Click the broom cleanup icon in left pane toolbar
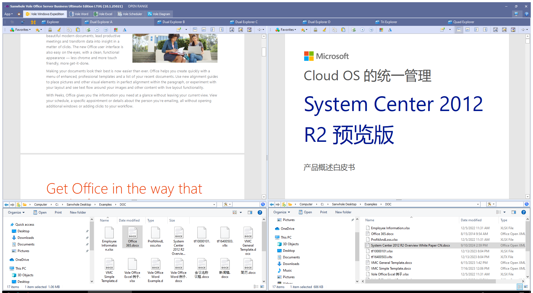Viewport: 533px width, 293px height. [x=59, y=30]
